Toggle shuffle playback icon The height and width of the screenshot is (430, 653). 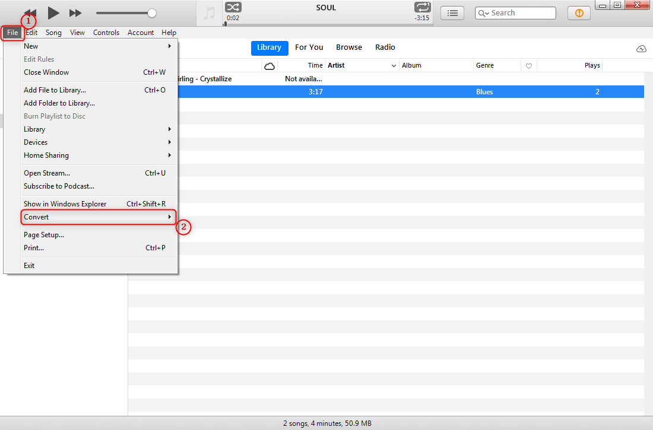pos(233,8)
